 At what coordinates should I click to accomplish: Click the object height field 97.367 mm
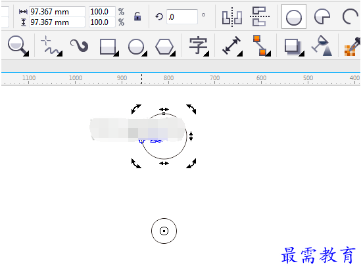pos(57,22)
